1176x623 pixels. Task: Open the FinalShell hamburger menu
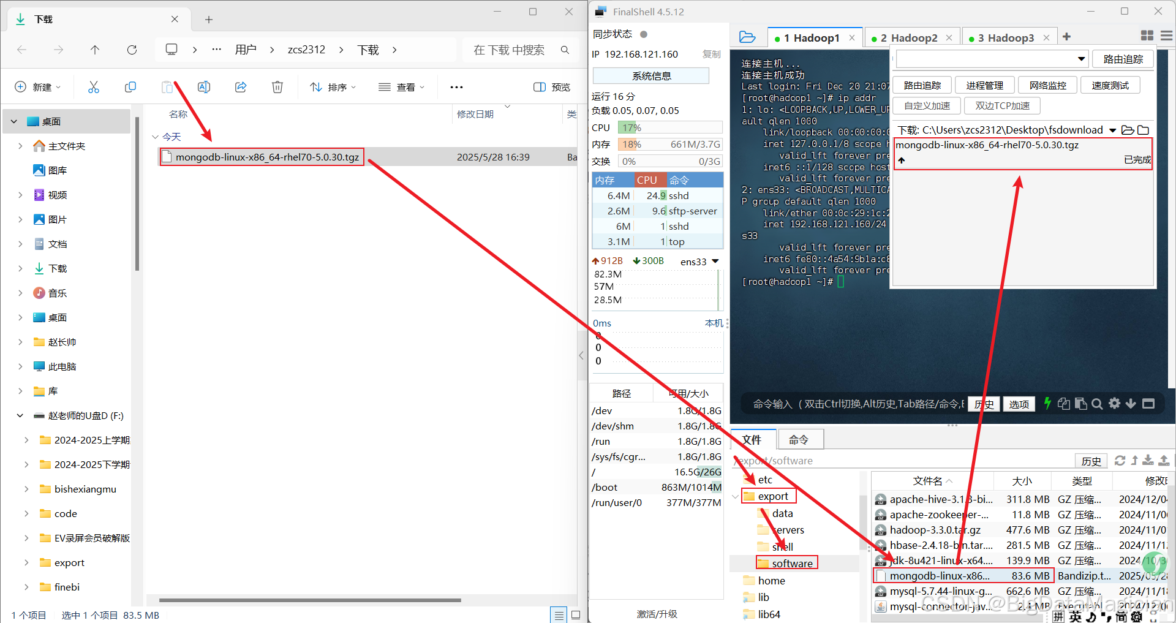[1167, 36]
